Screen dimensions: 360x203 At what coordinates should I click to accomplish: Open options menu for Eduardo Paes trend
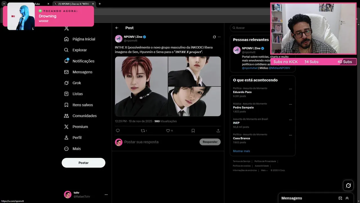(x=291, y=89)
